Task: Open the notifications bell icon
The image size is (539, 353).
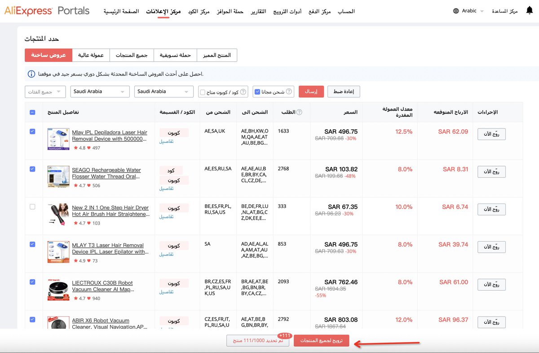Action: point(529,11)
